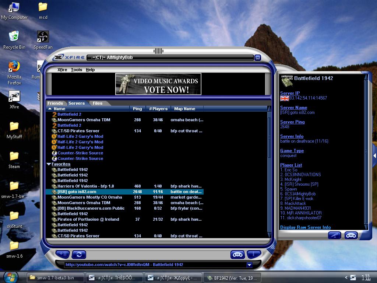Sort servers by the Ping column header
This screenshot has width=377, height=283.
[137, 109]
